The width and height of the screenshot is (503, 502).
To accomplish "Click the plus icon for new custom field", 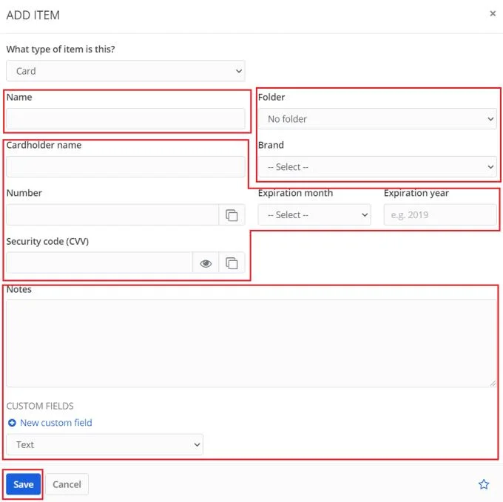I will (12, 423).
